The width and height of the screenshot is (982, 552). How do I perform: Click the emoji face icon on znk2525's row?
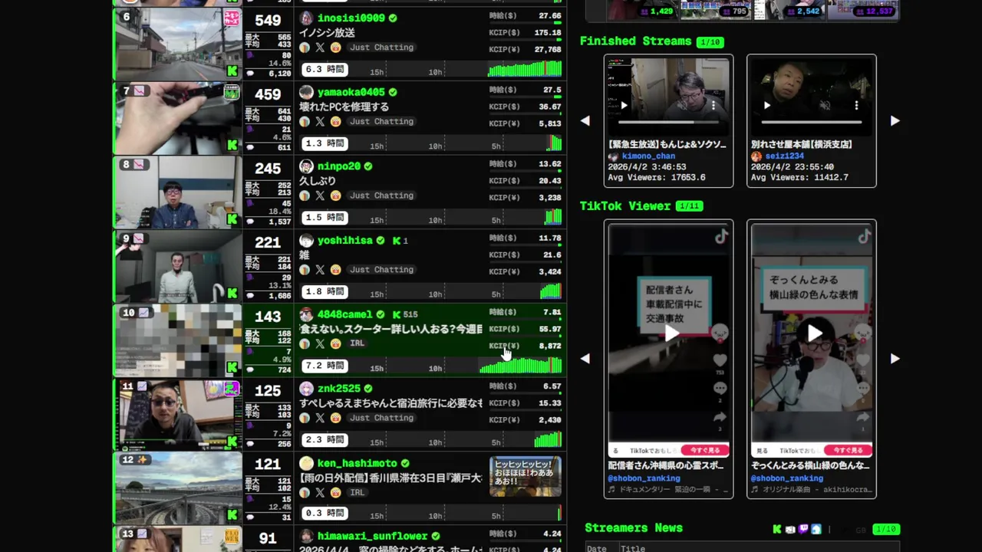pos(335,418)
